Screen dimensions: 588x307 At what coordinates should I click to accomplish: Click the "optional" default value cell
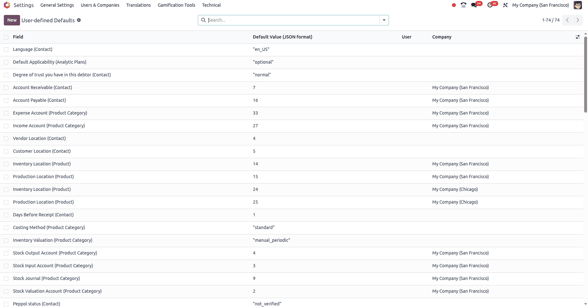(263, 62)
